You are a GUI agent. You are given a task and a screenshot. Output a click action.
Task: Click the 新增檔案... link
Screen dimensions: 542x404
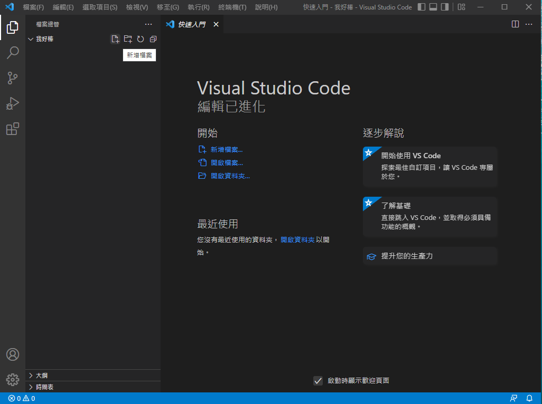[227, 149]
